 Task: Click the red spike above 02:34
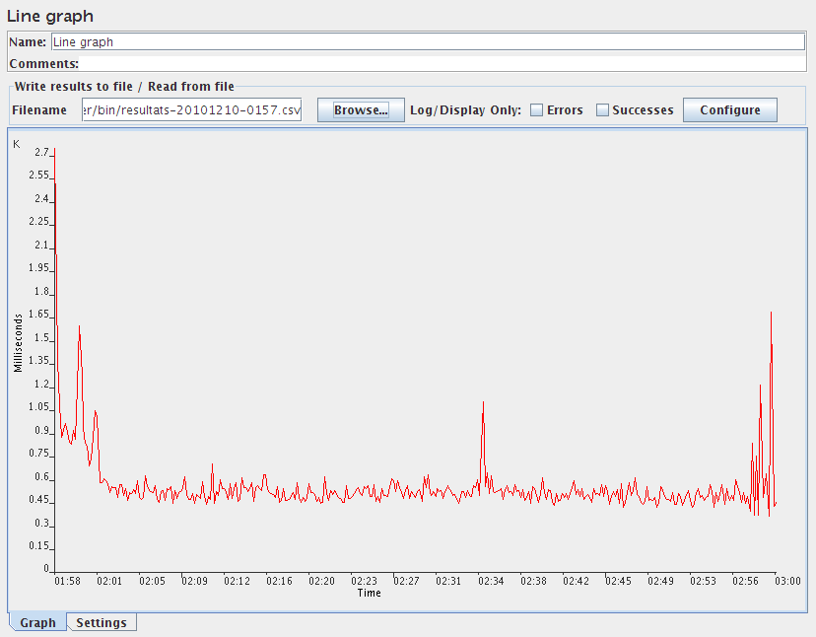(x=483, y=403)
